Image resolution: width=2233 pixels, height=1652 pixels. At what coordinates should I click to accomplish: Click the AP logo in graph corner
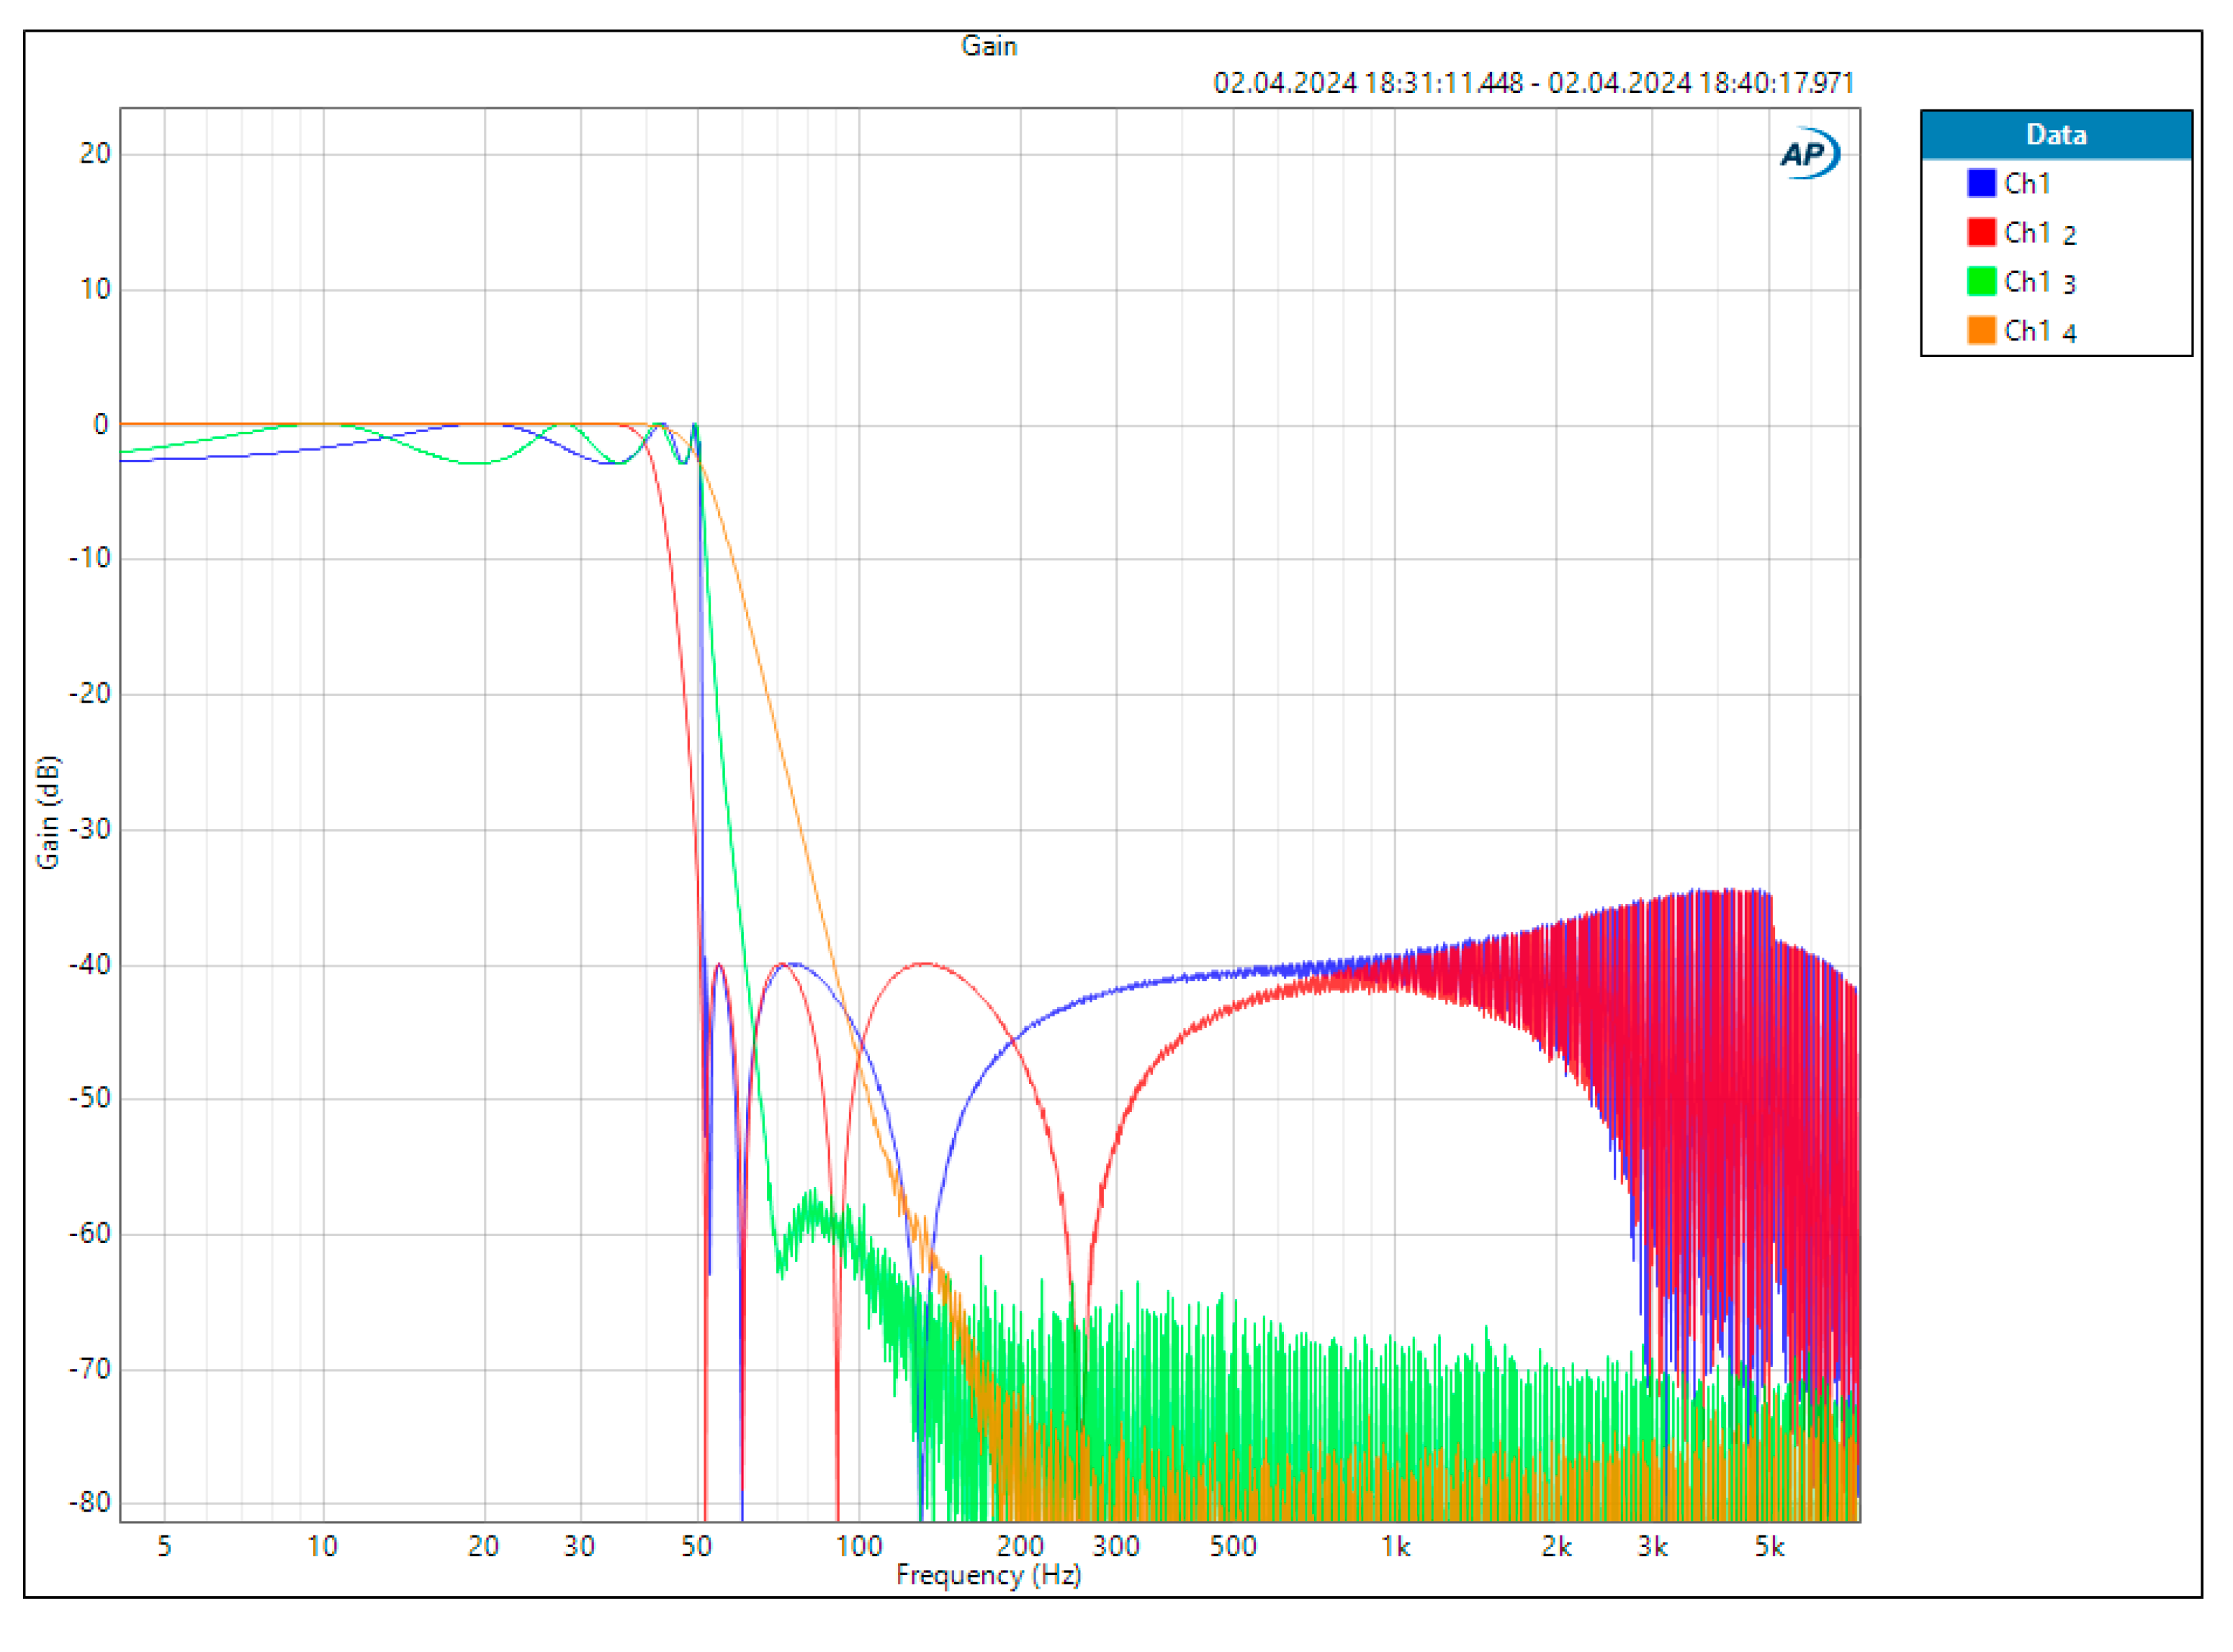(x=1809, y=154)
